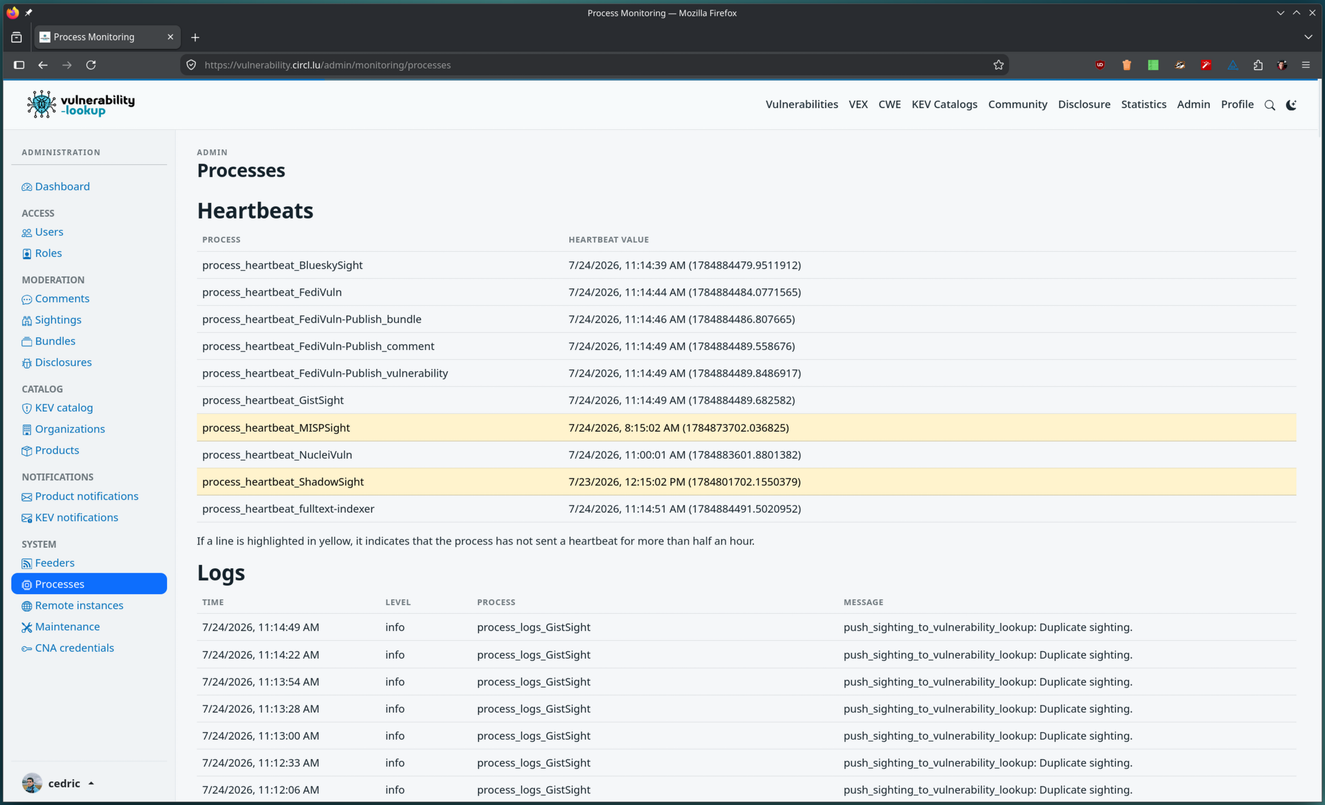1325x805 pixels.
Task: Open a new browser tab
Action: pos(195,37)
